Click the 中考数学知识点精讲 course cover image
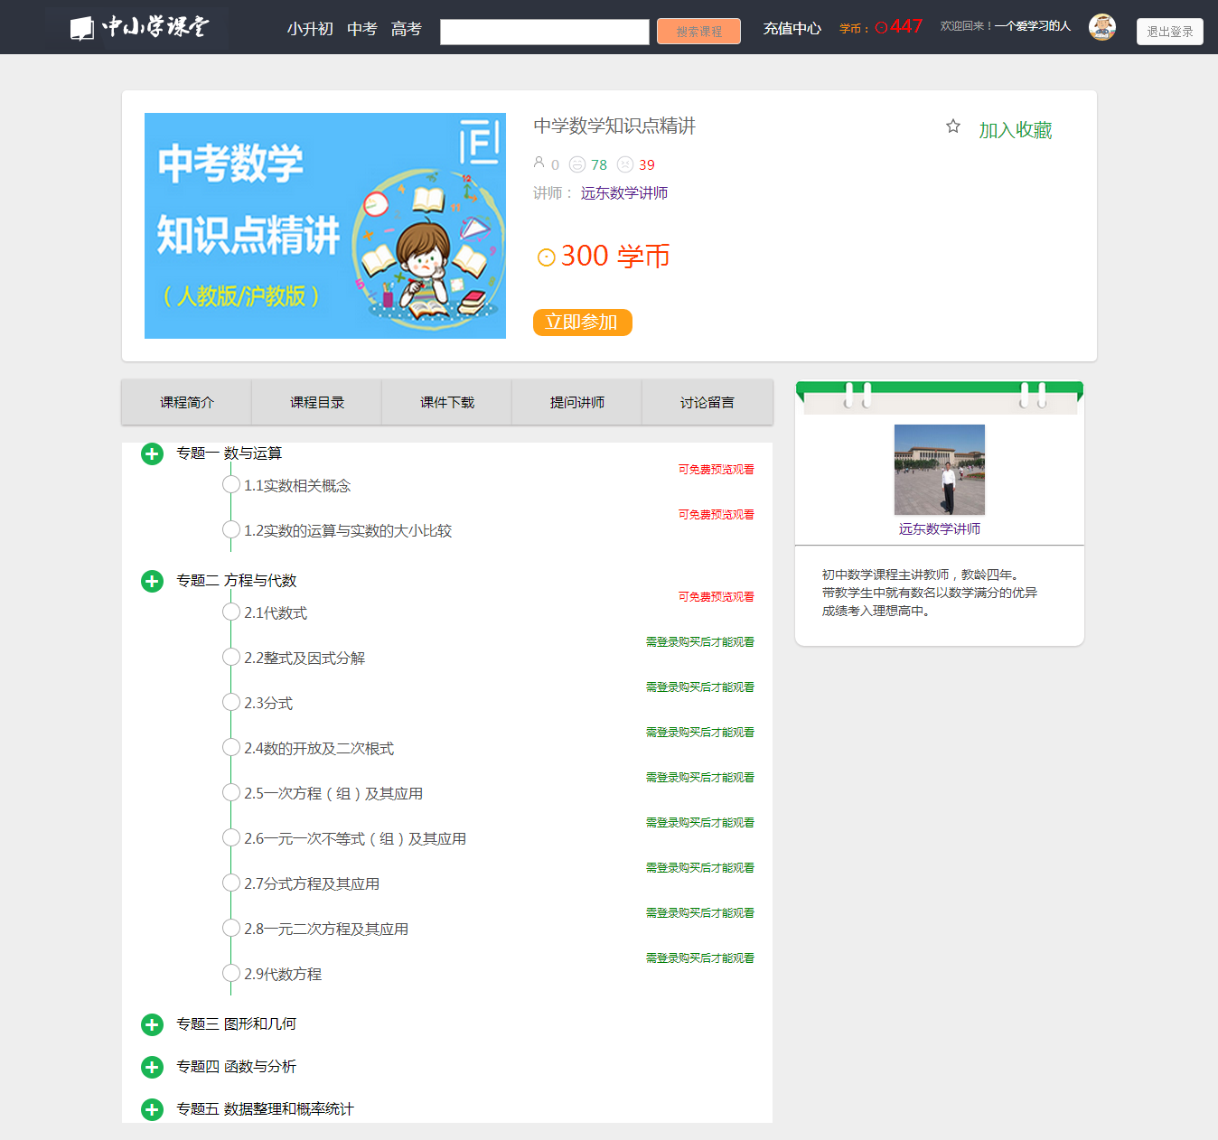 [x=325, y=226]
